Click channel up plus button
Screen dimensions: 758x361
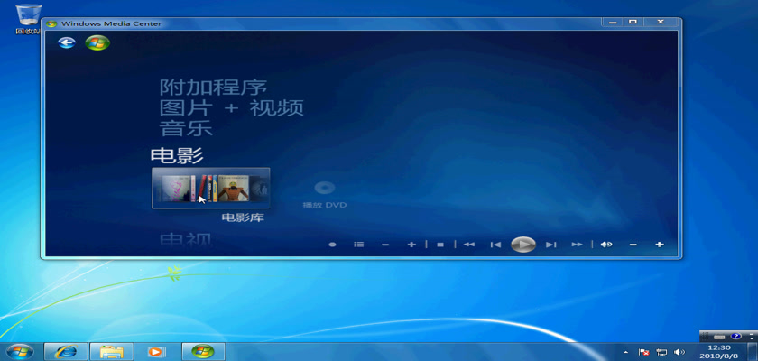[x=411, y=245]
